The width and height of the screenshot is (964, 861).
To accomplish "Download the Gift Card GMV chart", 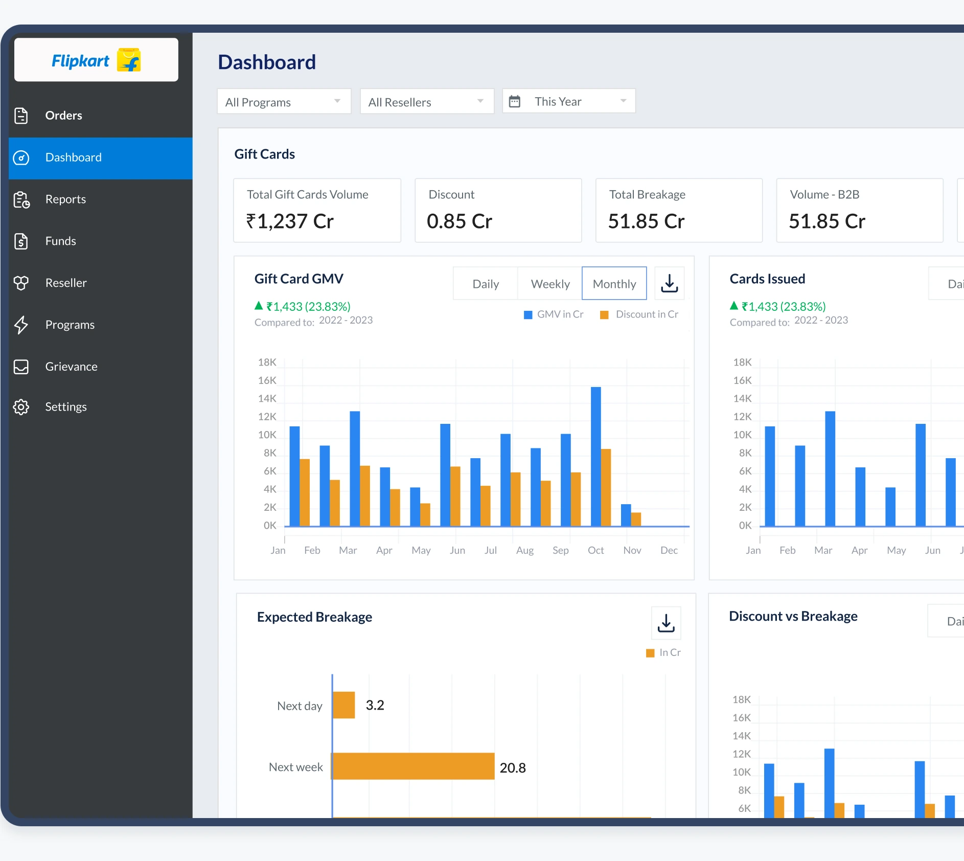I will click(x=669, y=283).
